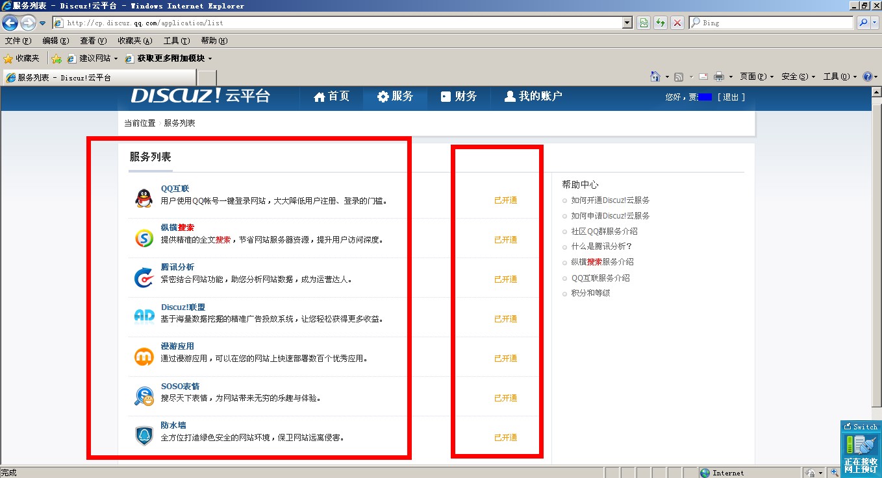Image resolution: width=882 pixels, height=478 pixels.
Task: Expand the 工具(O) command bar menu
Action: (x=840, y=77)
